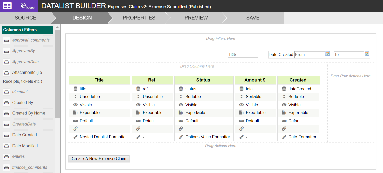This screenshot has width=383, height=173.
Task: Click the SAVE step
Action: coord(253,18)
